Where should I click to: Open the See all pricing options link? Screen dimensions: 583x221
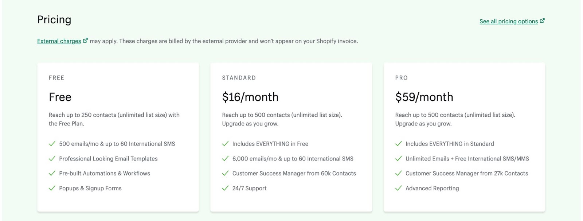click(508, 22)
